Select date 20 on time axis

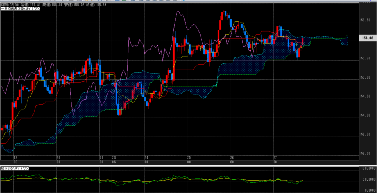pos(58,157)
